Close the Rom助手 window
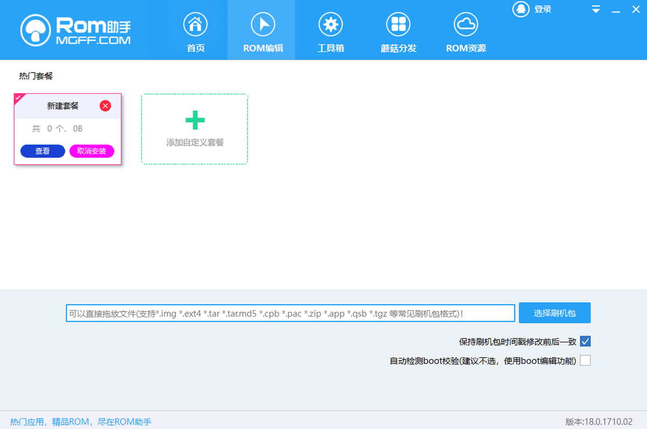The image size is (647, 429). [x=635, y=9]
